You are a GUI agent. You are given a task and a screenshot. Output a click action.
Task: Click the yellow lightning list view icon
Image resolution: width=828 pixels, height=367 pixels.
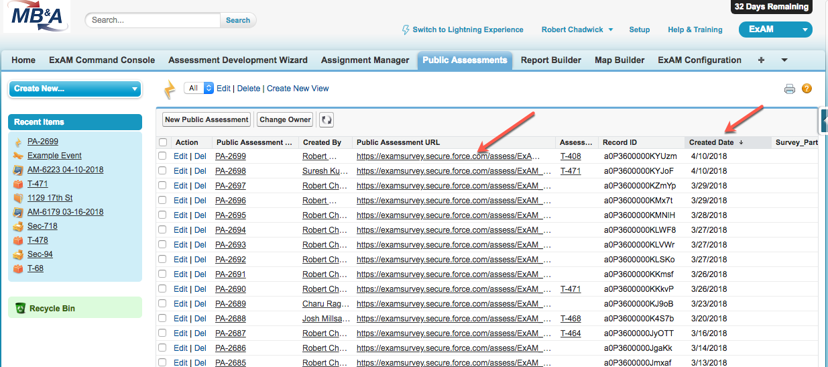coord(170,89)
